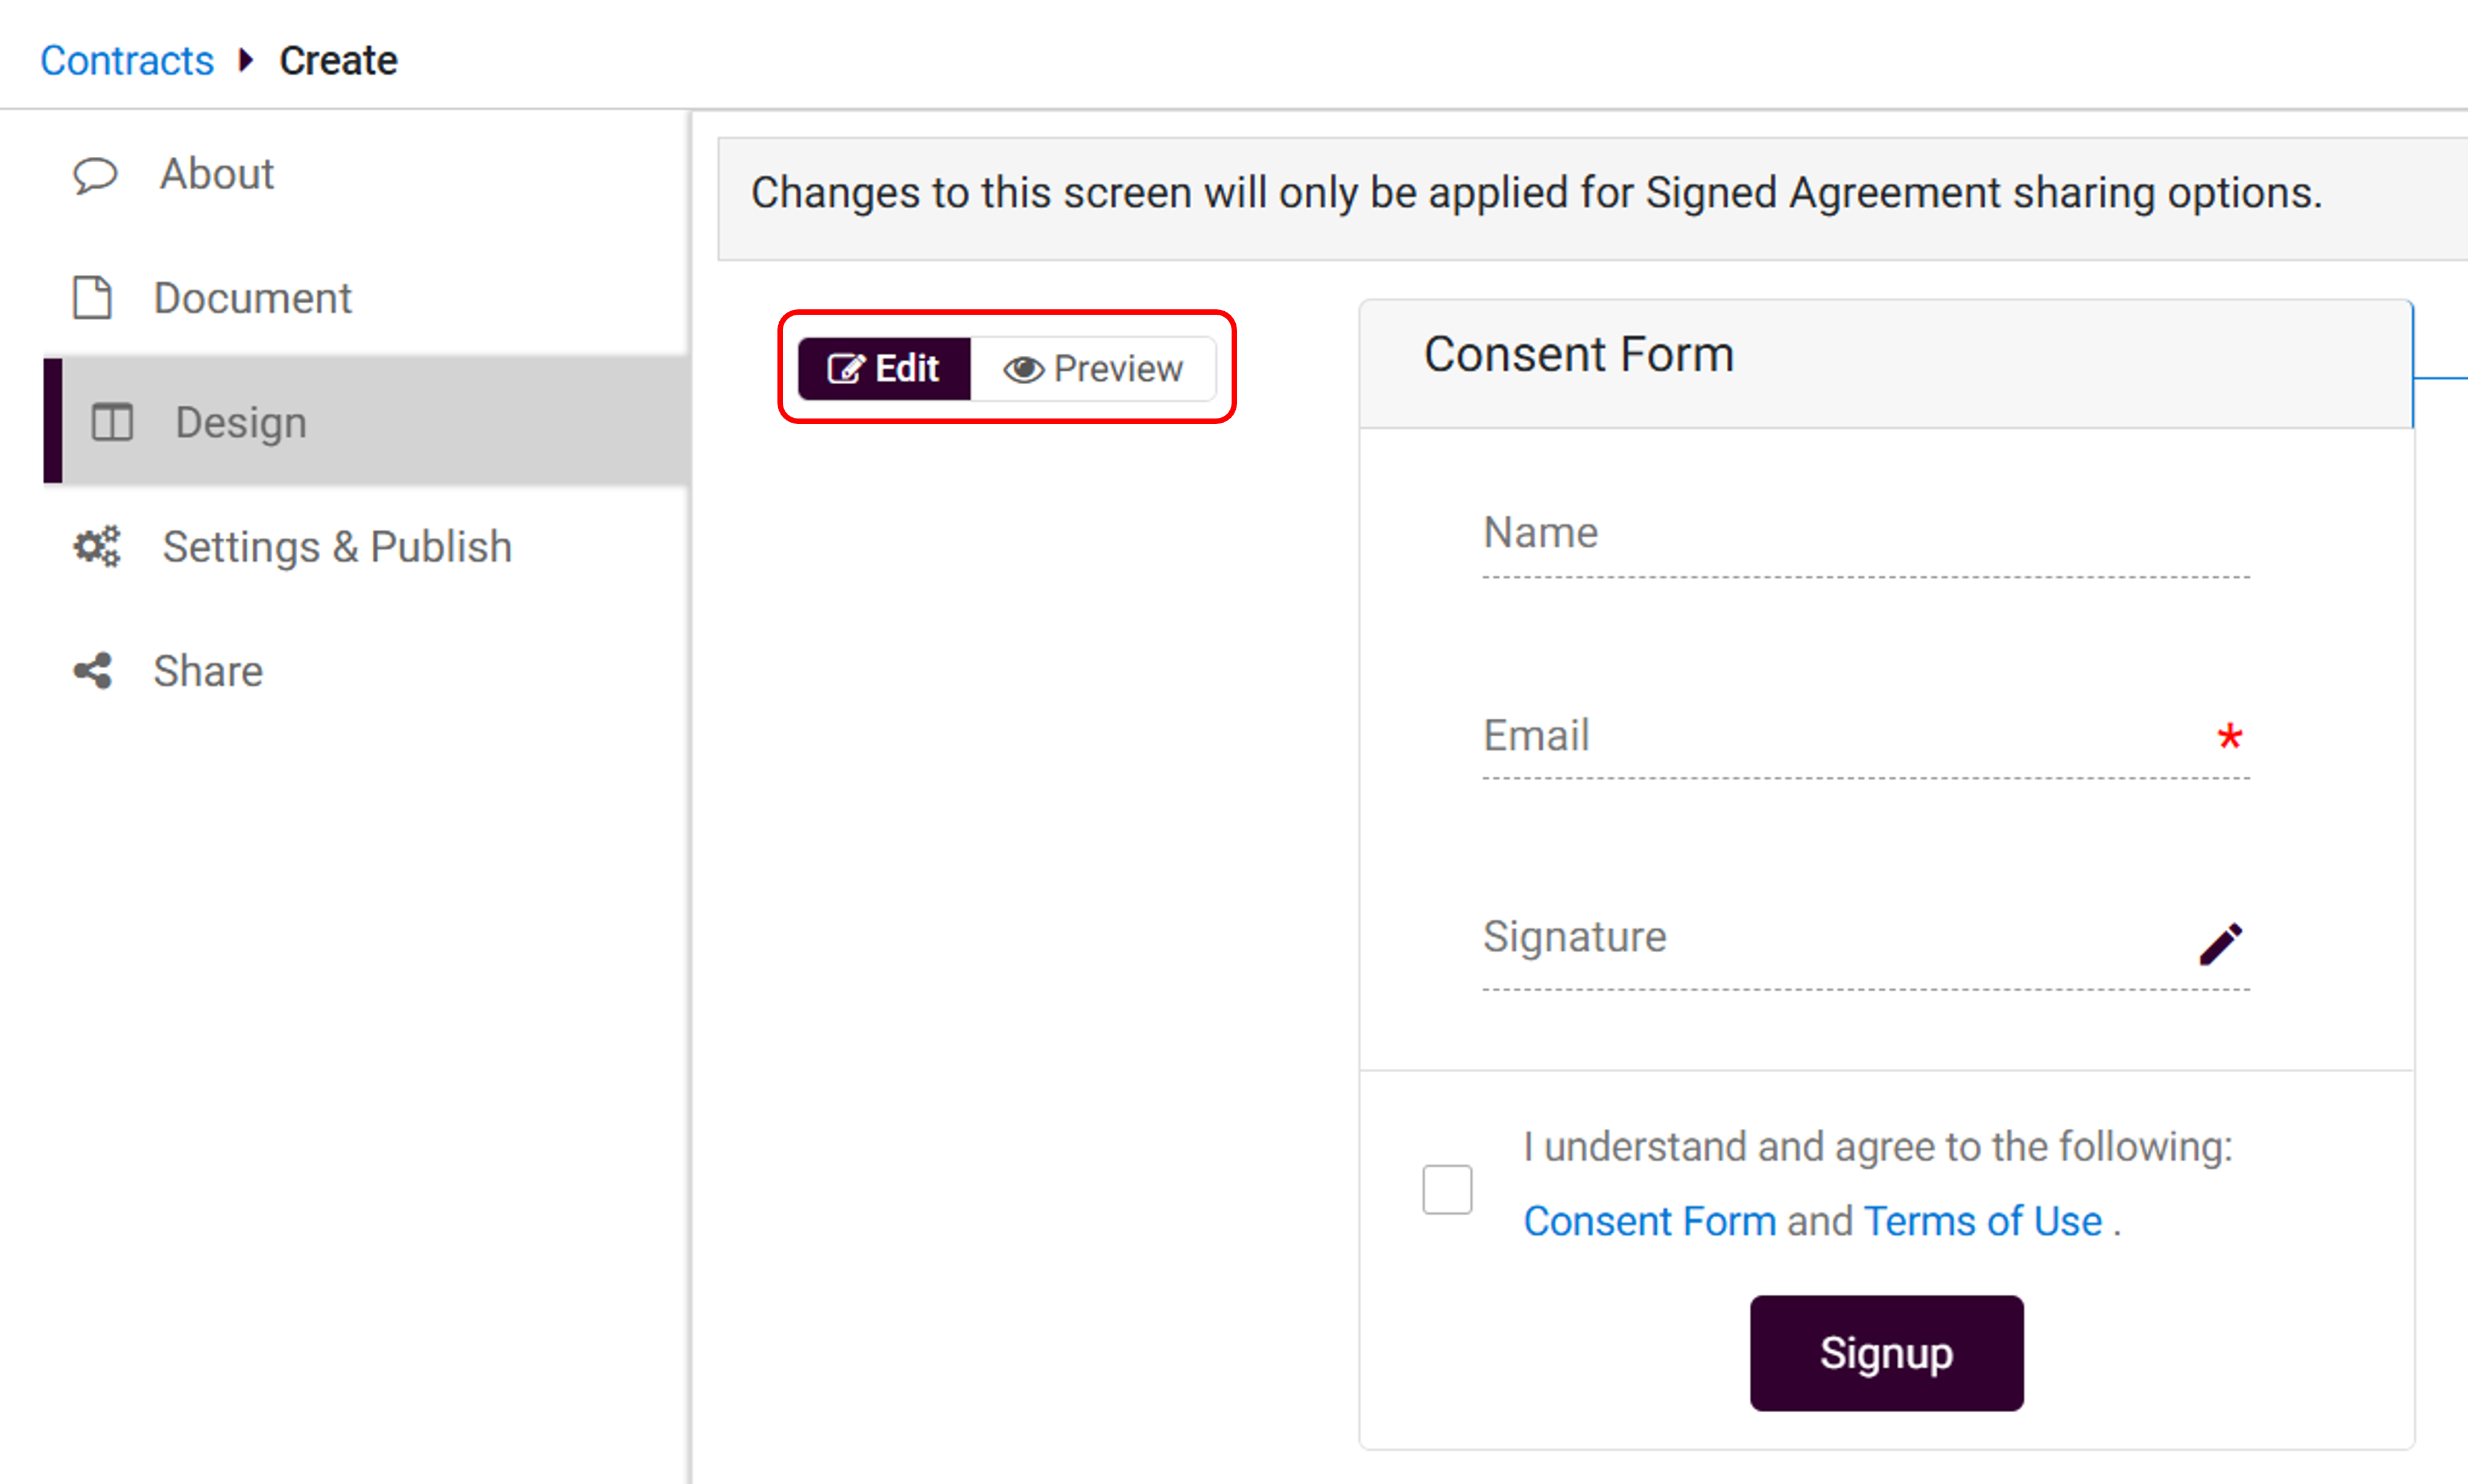Click the About speech bubble icon
2468x1484 pixels.
(x=95, y=175)
